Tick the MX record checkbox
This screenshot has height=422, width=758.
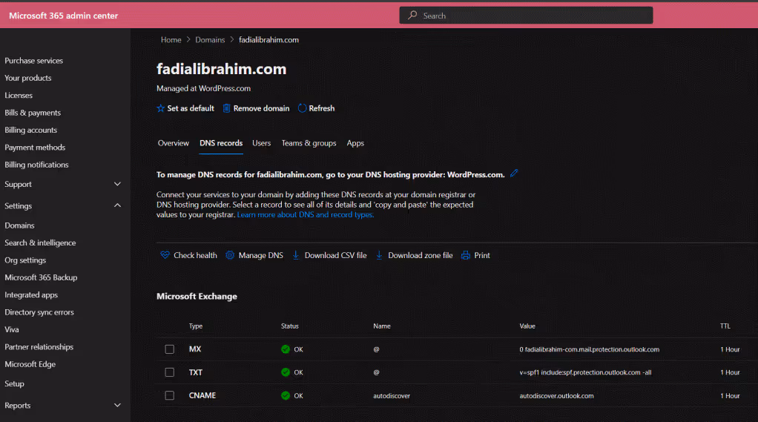point(169,349)
